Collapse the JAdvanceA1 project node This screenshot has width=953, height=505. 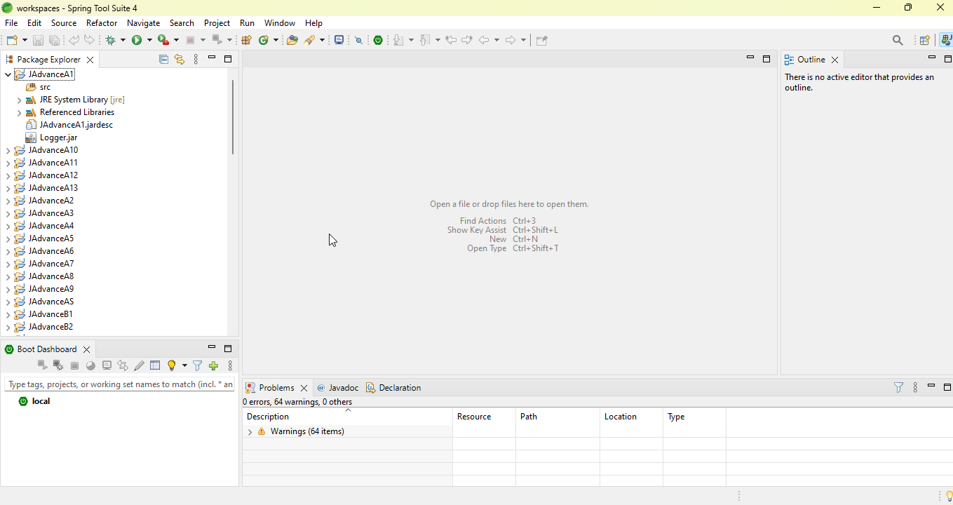[8, 74]
